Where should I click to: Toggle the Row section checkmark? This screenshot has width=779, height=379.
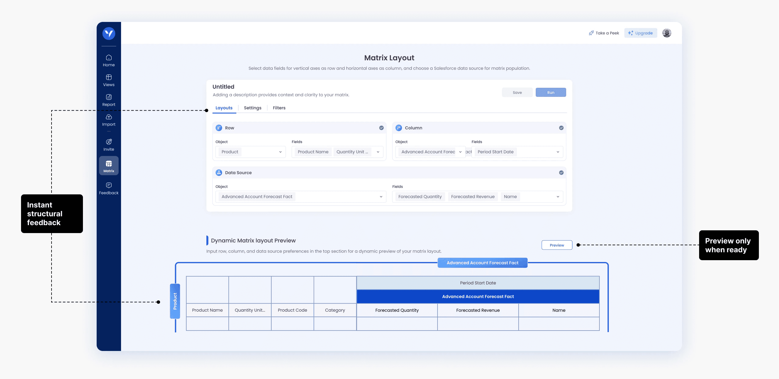coord(381,128)
